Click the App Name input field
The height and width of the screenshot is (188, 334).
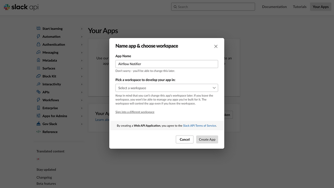point(166,64)
